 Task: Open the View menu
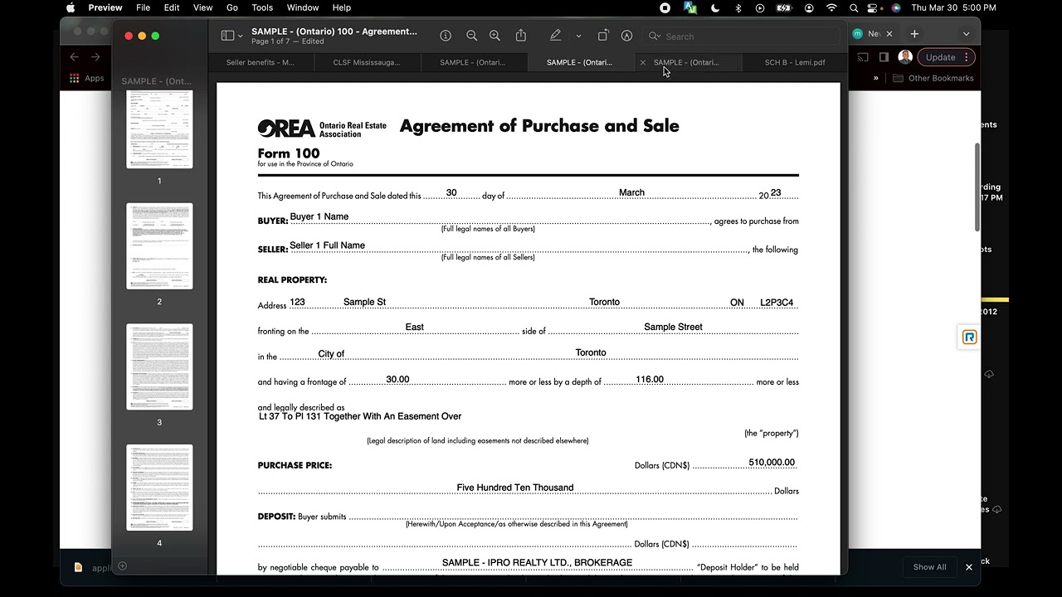(x=202, y=7)
